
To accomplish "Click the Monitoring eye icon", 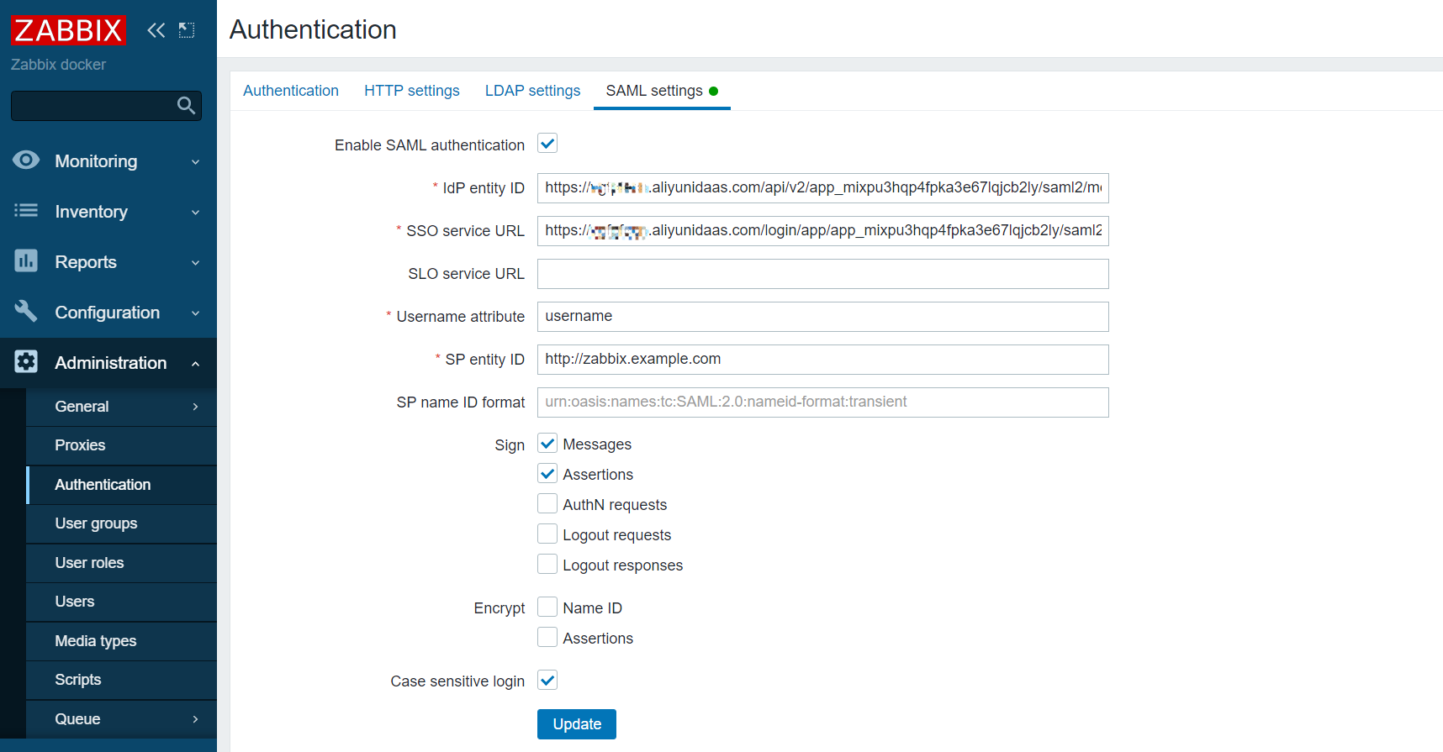I will pos(26,160).
